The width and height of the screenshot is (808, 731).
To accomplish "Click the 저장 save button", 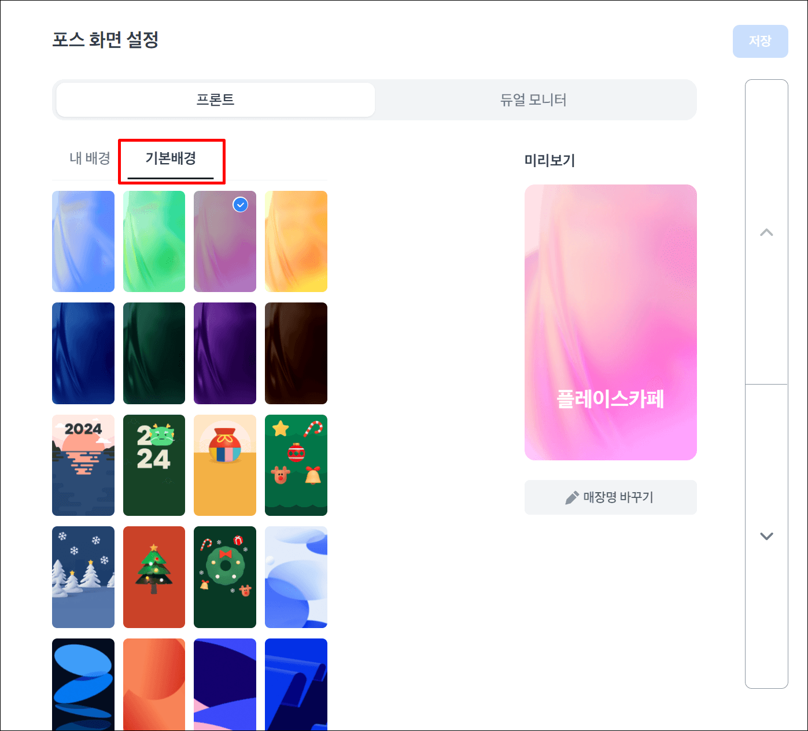I will [x=760, y=41].
